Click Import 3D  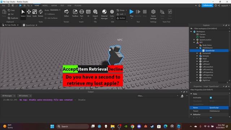(x=95, y=14)
